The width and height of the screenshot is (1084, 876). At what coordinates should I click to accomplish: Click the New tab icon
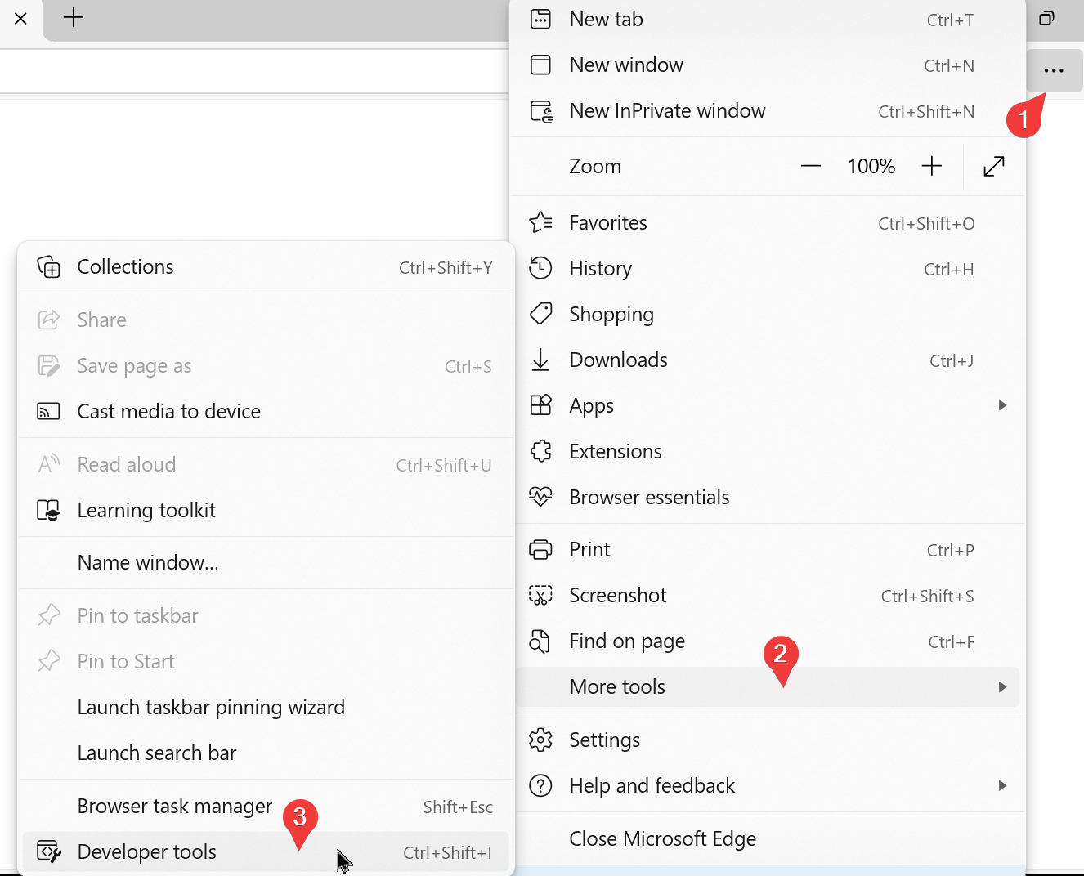click(540, 19)
